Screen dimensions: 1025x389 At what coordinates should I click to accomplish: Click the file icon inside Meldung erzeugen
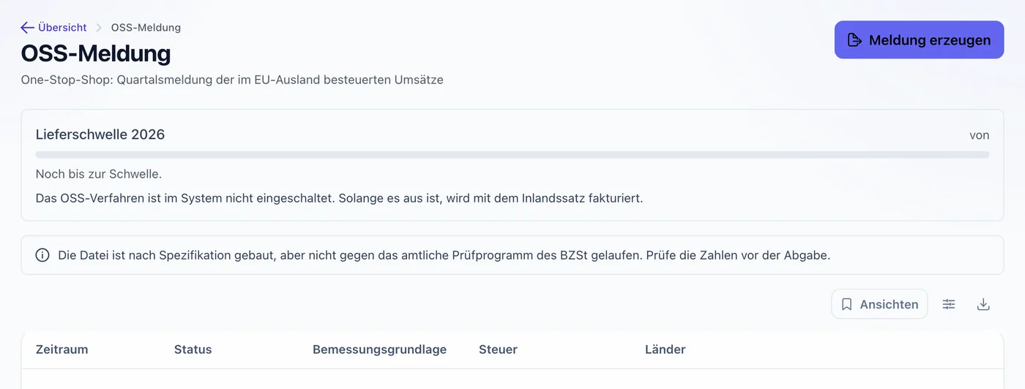(854, 40)
